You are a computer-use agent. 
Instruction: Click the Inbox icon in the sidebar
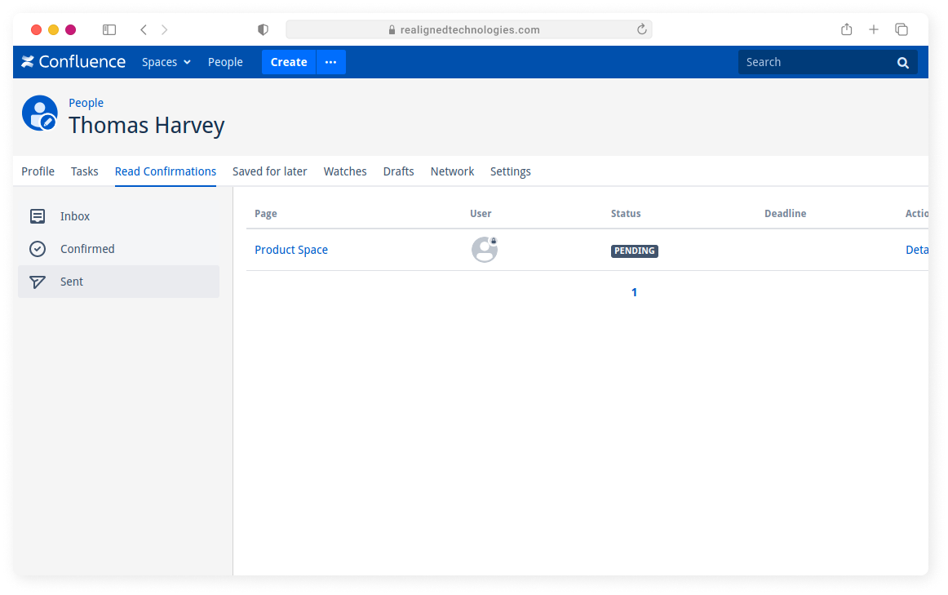click(x=38, y=216)
